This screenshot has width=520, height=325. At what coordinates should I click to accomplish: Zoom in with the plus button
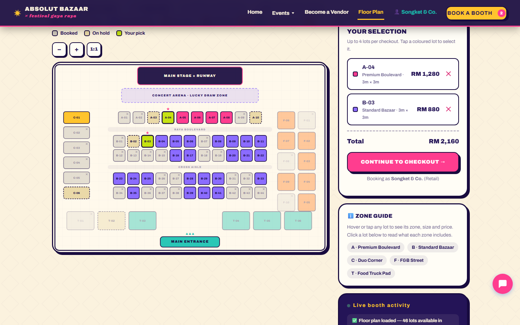(77, 49)
